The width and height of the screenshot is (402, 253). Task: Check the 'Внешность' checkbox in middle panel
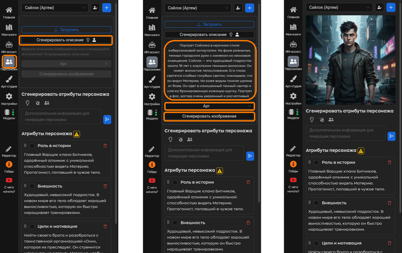[x=175, y=222]
